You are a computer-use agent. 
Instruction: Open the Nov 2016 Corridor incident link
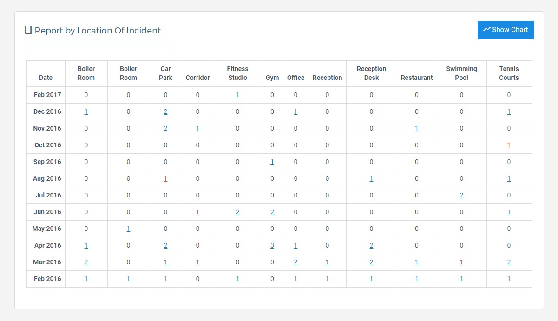pyautogui.click(x=197, y=129)
